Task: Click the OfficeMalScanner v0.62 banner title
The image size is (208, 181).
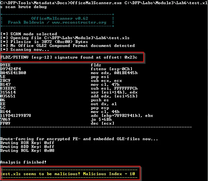Action: click(x=57, y=18)
